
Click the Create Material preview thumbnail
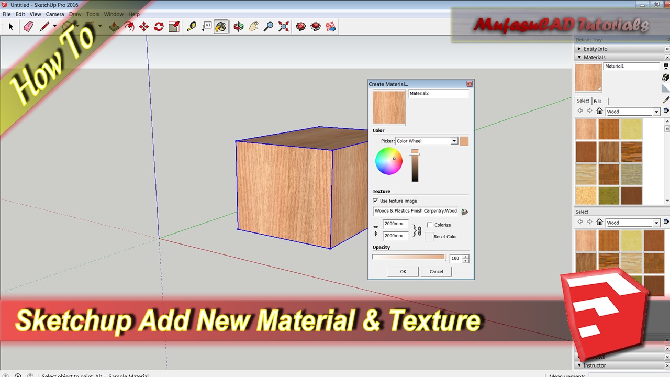[x=389, y=107]
